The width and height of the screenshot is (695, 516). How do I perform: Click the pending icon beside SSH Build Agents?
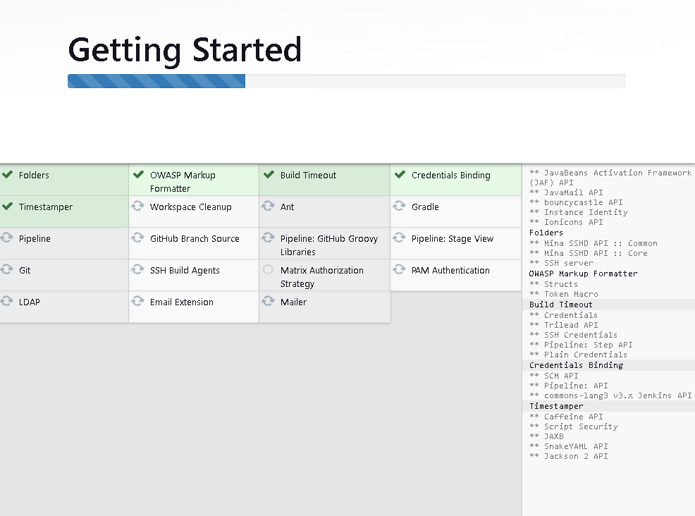pos(138,270)
